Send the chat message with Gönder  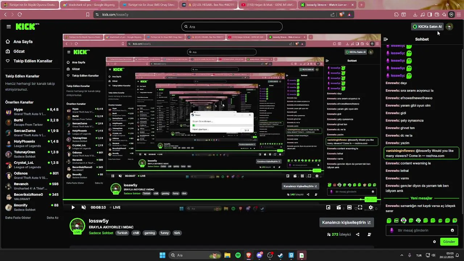coord(449,242)
